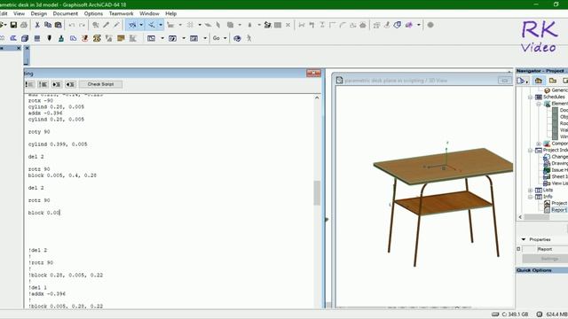Expand the Components tree node

539,144
